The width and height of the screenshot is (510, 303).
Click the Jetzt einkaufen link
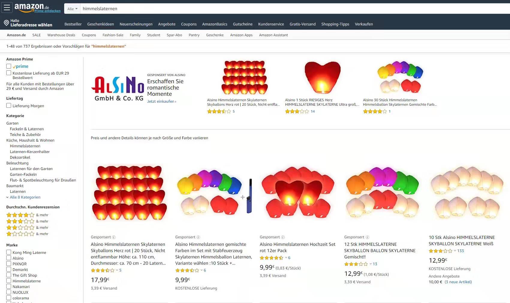point(162,101)
